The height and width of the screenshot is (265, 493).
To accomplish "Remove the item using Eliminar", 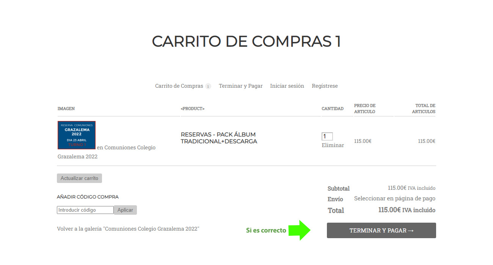I will point(333,145).
